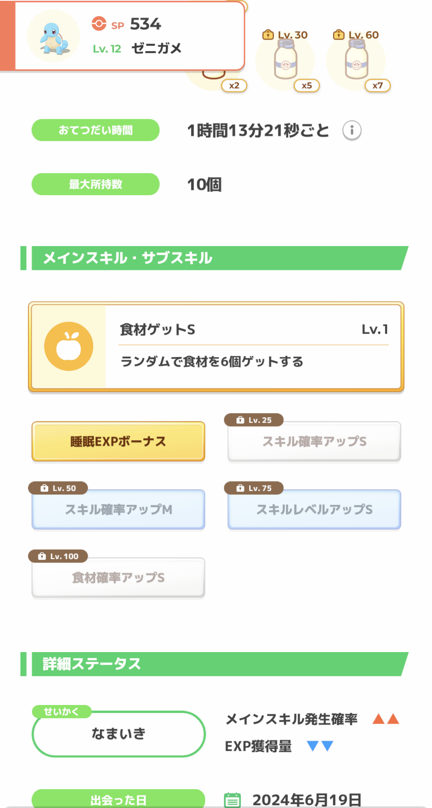Tap the おてつだい時間 label
The width and height of the screenshot is (432, 808).
(x=96, y=130)
